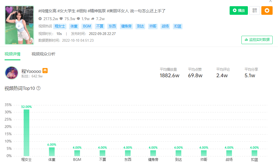
Task: Click the 扣篮 hot word tag
Action: pyautogui.click(x=178, y=26)
